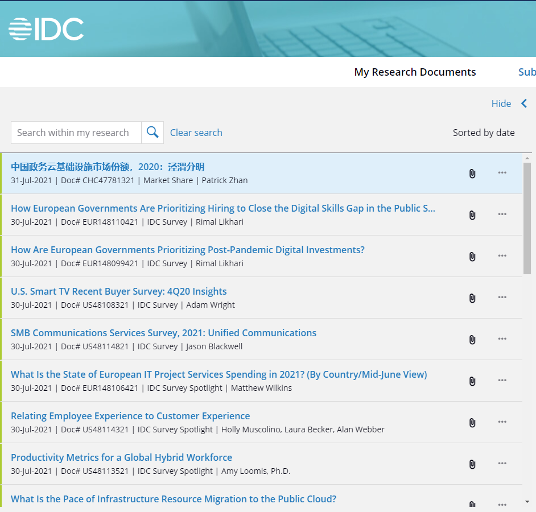Click author text Jason Blackwell

coord(214,346)
